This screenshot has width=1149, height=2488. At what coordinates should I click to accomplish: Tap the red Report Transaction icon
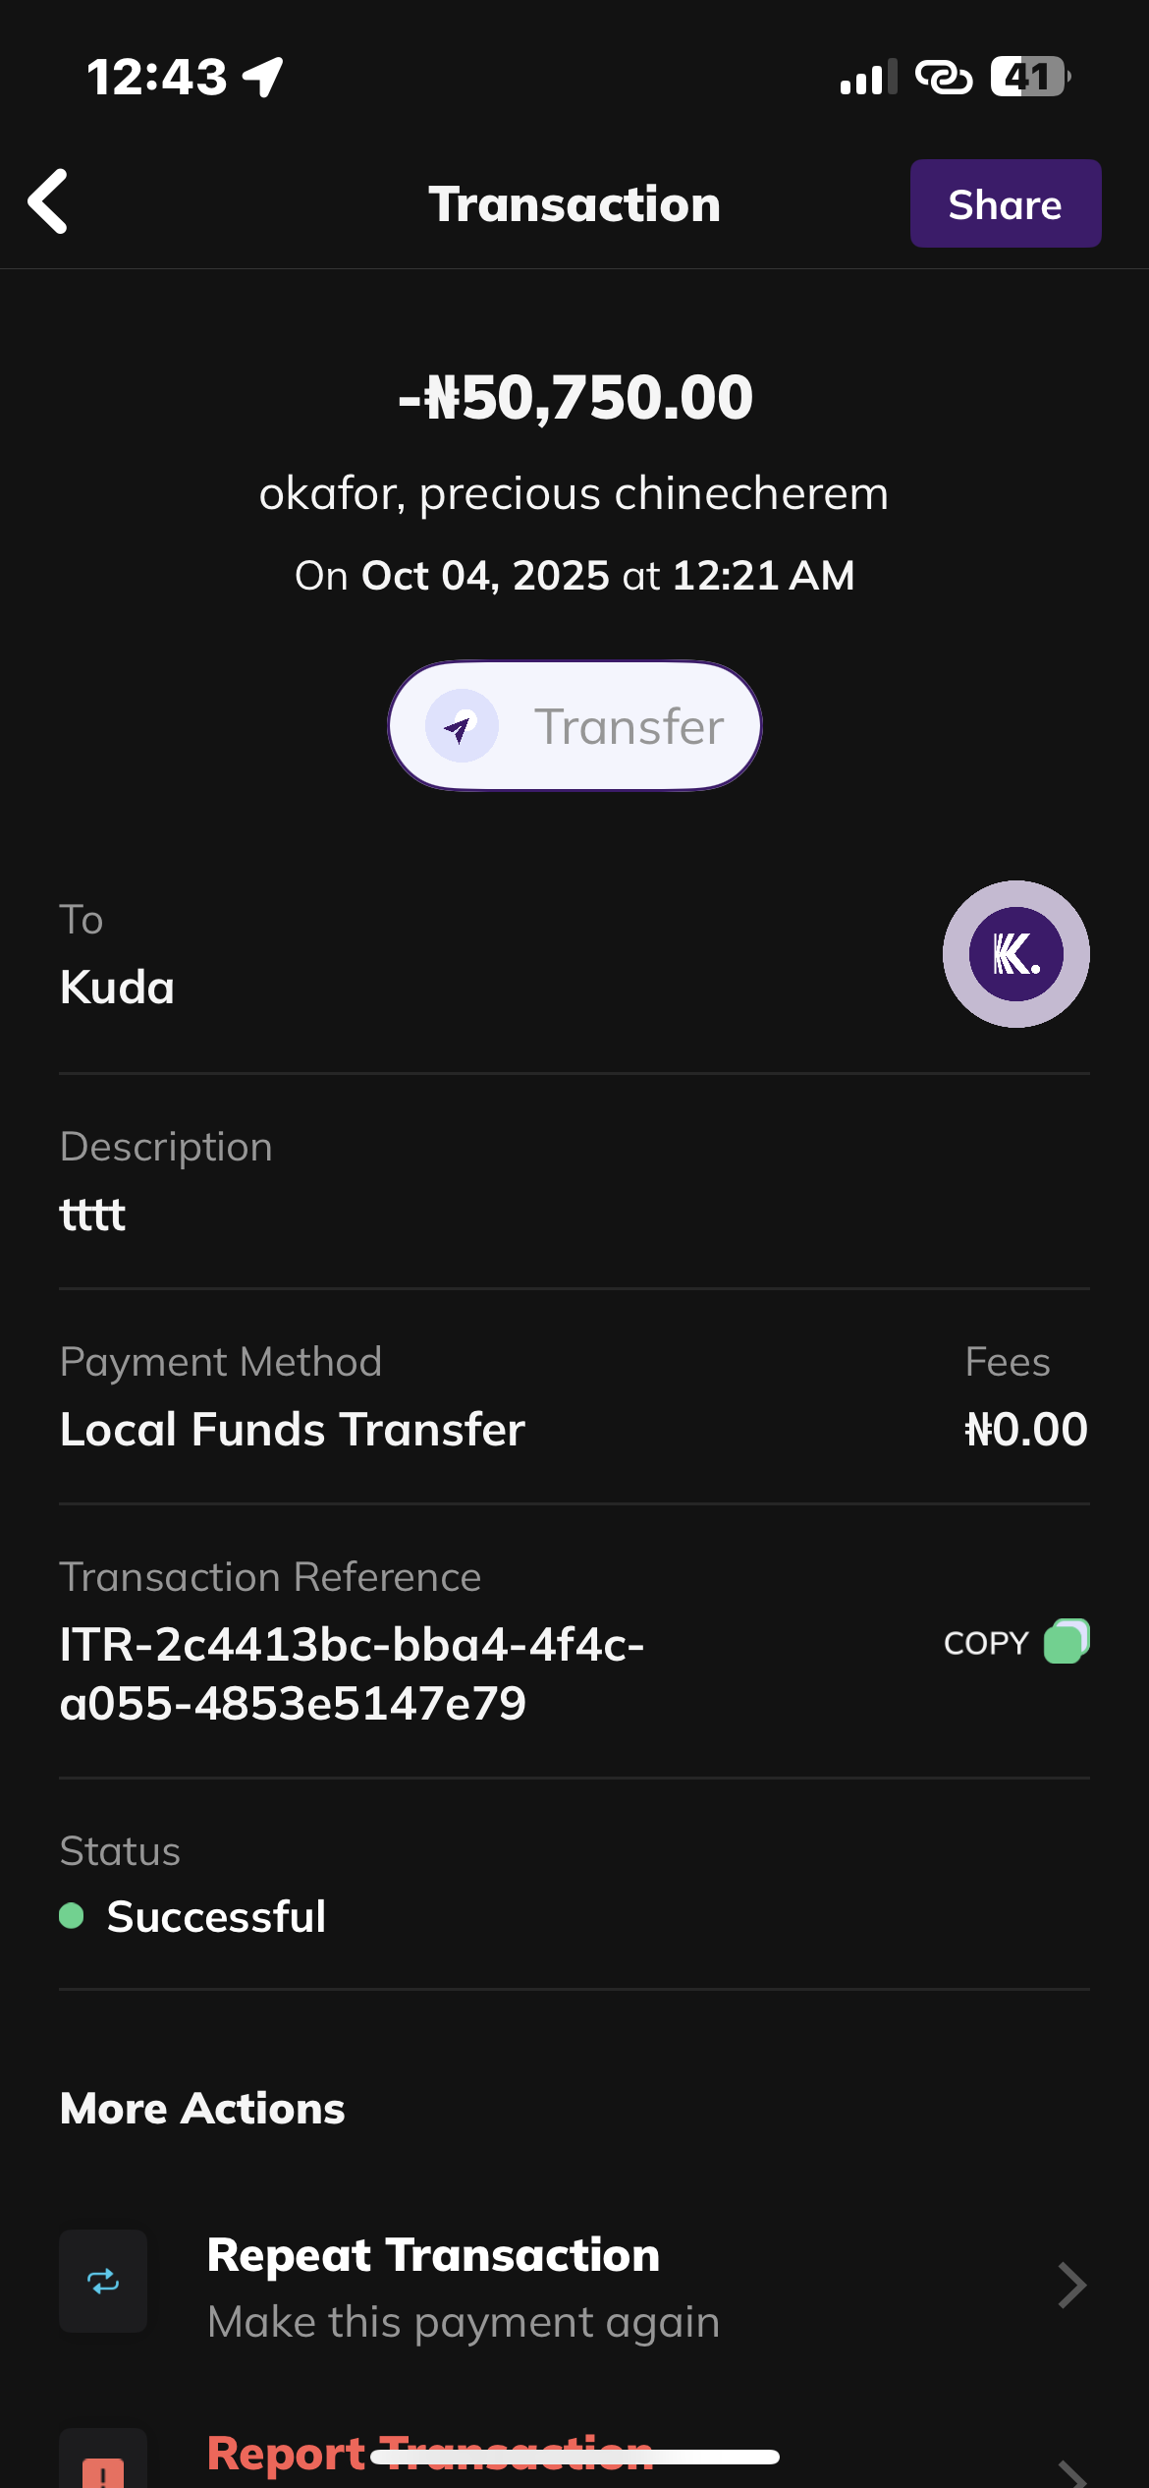(103, 2466)
